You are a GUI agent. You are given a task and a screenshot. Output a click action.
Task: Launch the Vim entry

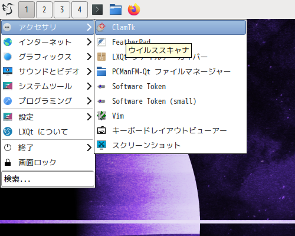171,116
